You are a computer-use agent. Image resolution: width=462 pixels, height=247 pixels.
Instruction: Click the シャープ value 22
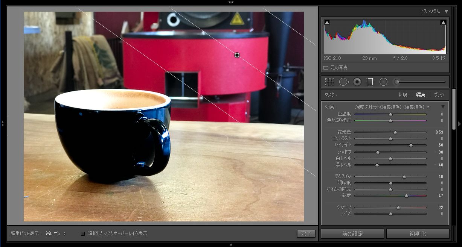click(x=441, y=207)
